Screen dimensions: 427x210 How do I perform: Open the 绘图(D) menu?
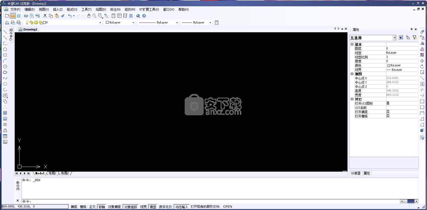[x=101, y=9]
